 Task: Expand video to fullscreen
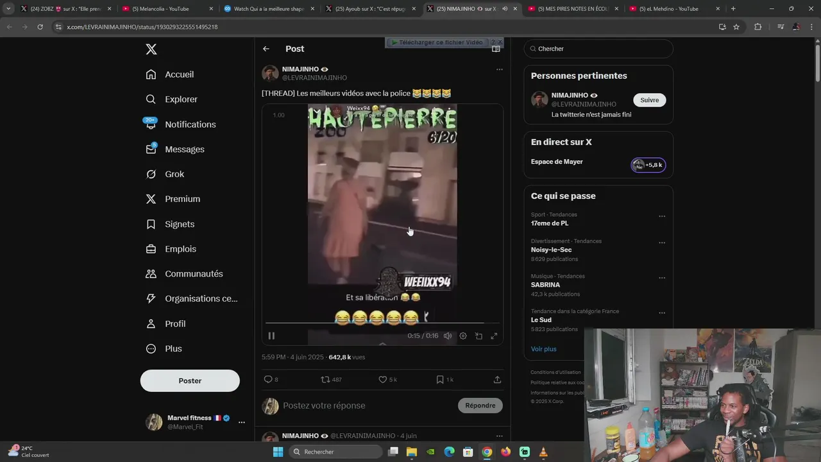point(494,336)
